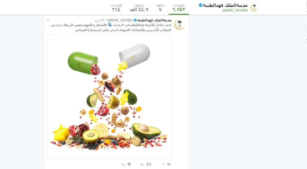Click the @KFMC_RIYADH handle in the top header
The image size is (307, 169).
(235, 10)
